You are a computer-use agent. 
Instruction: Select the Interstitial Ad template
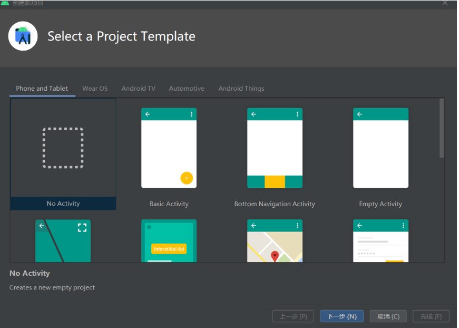[x=169, y=241]
